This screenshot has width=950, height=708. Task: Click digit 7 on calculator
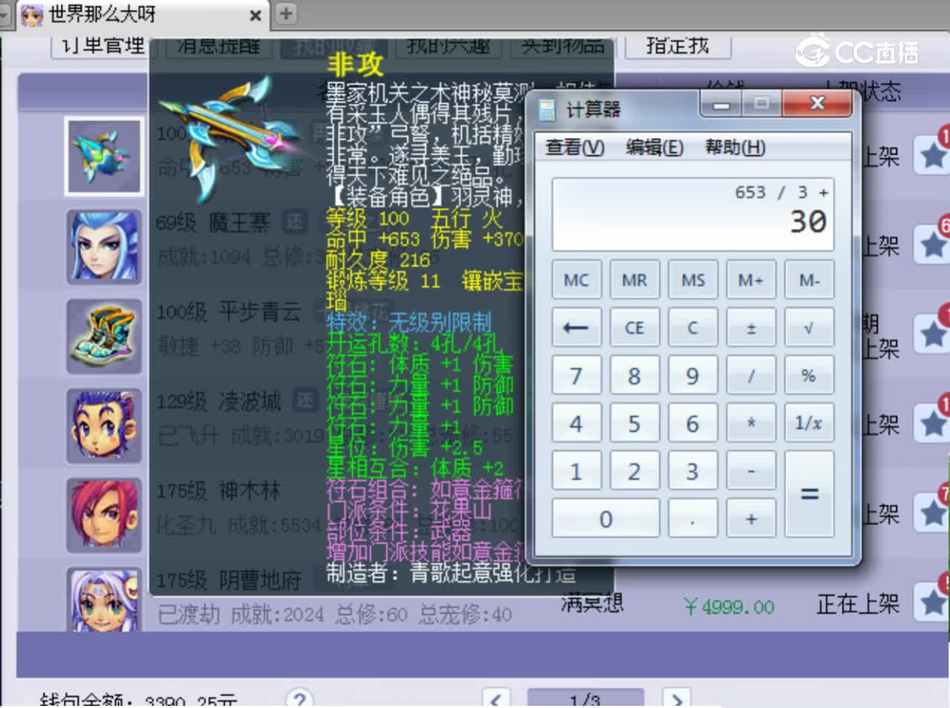pyautogui.click(x=576, y=376)
